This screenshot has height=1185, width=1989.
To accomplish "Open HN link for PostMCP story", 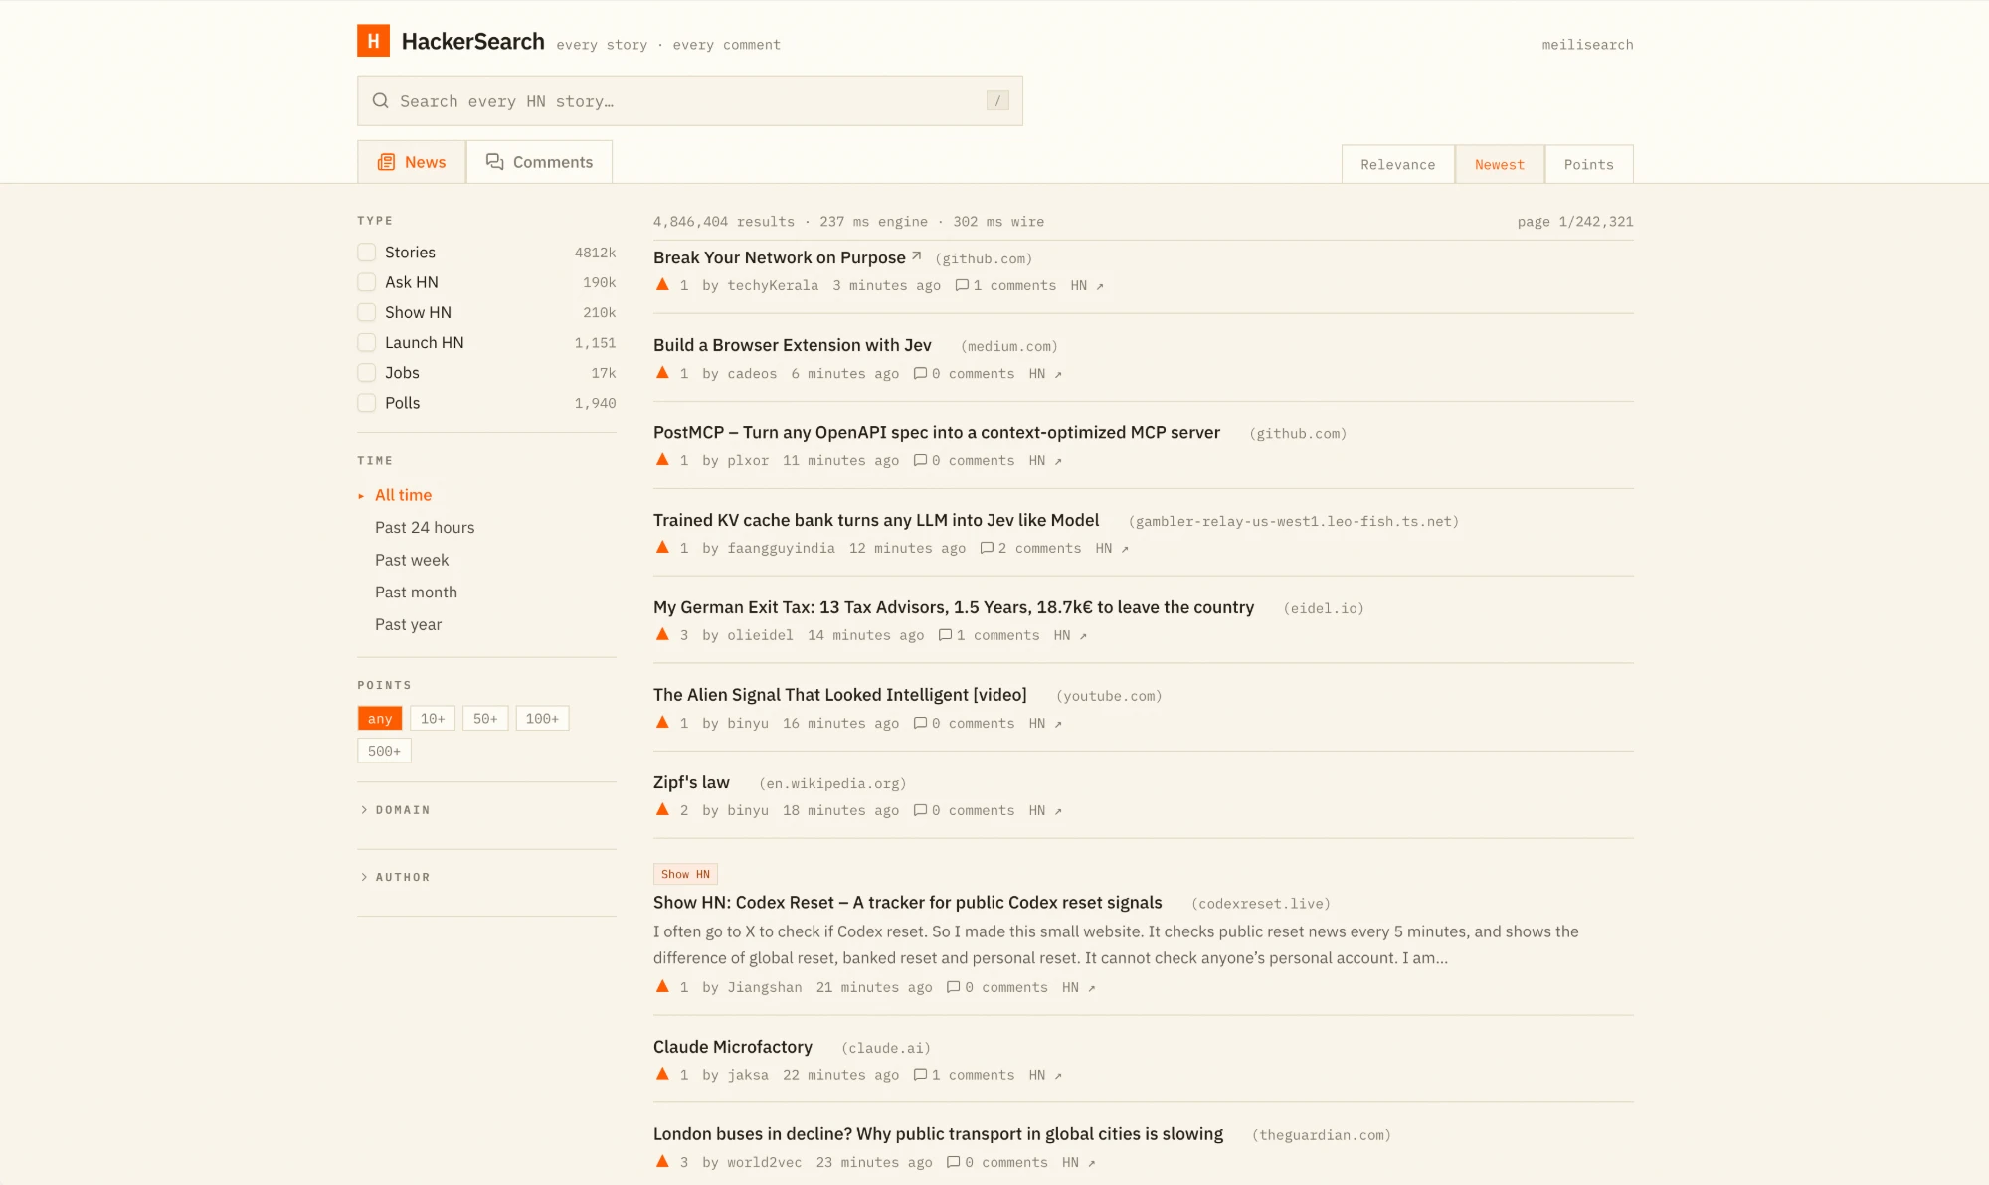I will point(1045,460).
